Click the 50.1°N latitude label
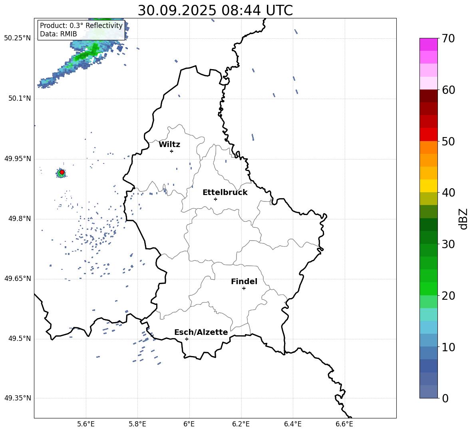 [19, 99]
